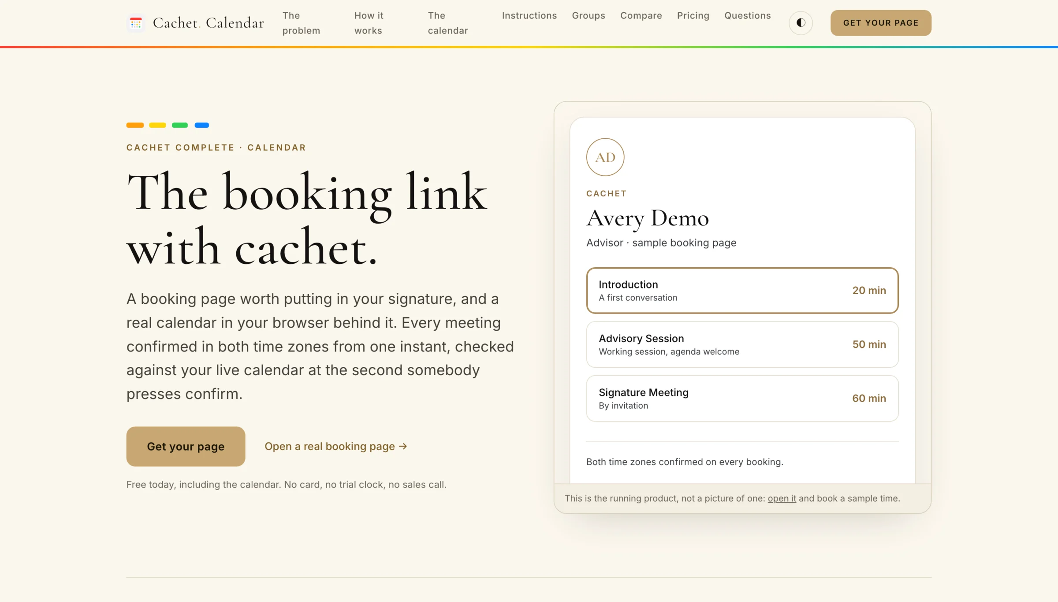Select the Advisory Session 50 min option
The image size is (1058, 602).
742,344
